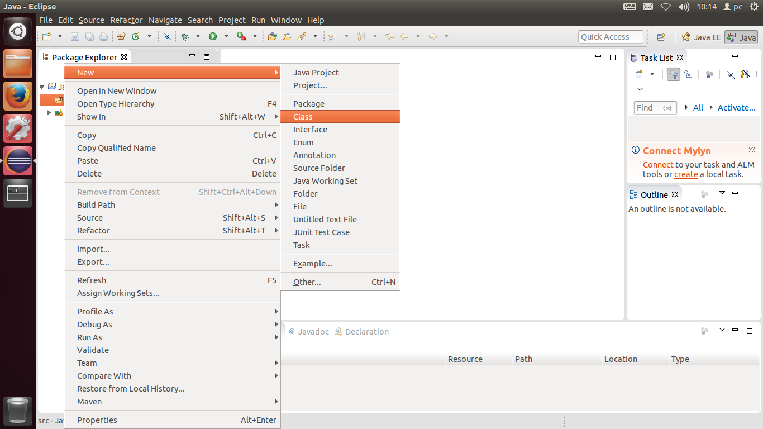Click the Previous Annotation arrow icon
This screenshot has height=429, width=763.
pyautogui.click(x=360, y=37)
